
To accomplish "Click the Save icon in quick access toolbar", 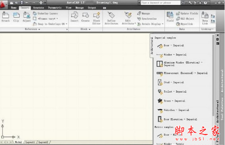I will point(21,3).
